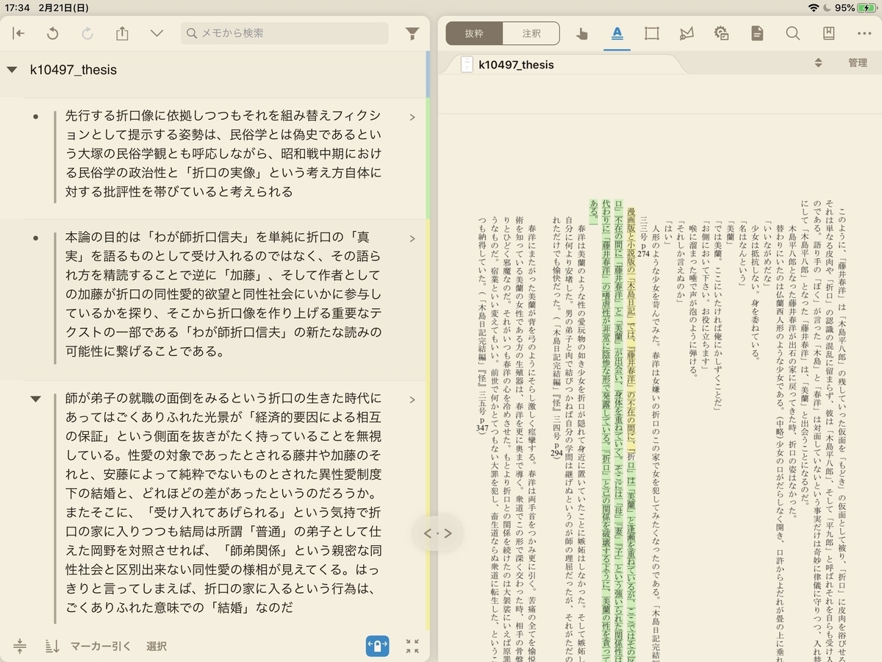
Task: Click the 管理 button
Action: [x=858, y=63]
